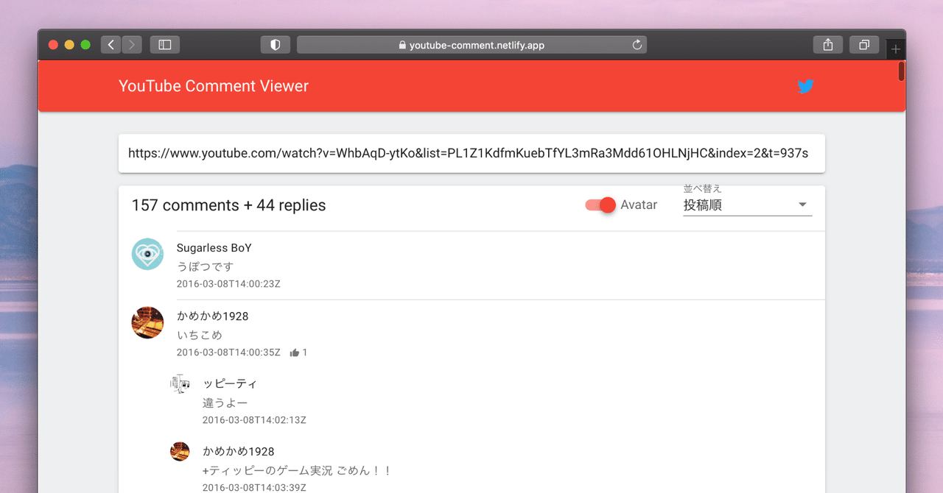Click the thumbs-up icon on かめかめ1928's comment
The height and width of the screenshot is (493, 943).
pyautogui.click(x=295, y=352)
